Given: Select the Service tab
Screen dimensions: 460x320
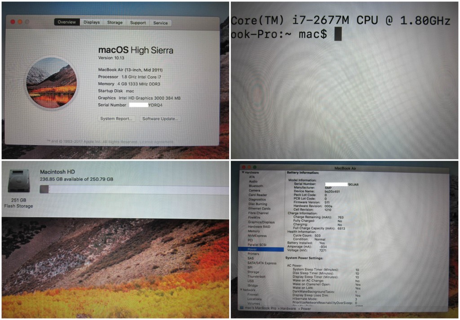Looking at the screenshot, I should click(x=160, y=23).
